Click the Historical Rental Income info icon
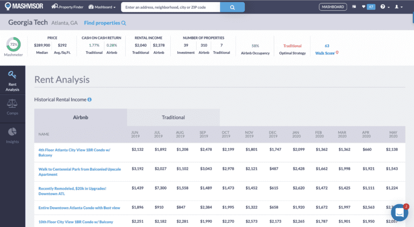The height and width of the screenshot is (227, 414). pyautogui.click(x=89, y=100)
